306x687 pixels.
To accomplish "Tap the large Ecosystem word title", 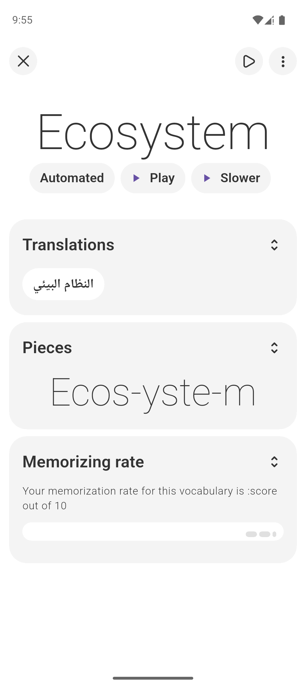I will [153, 132].
